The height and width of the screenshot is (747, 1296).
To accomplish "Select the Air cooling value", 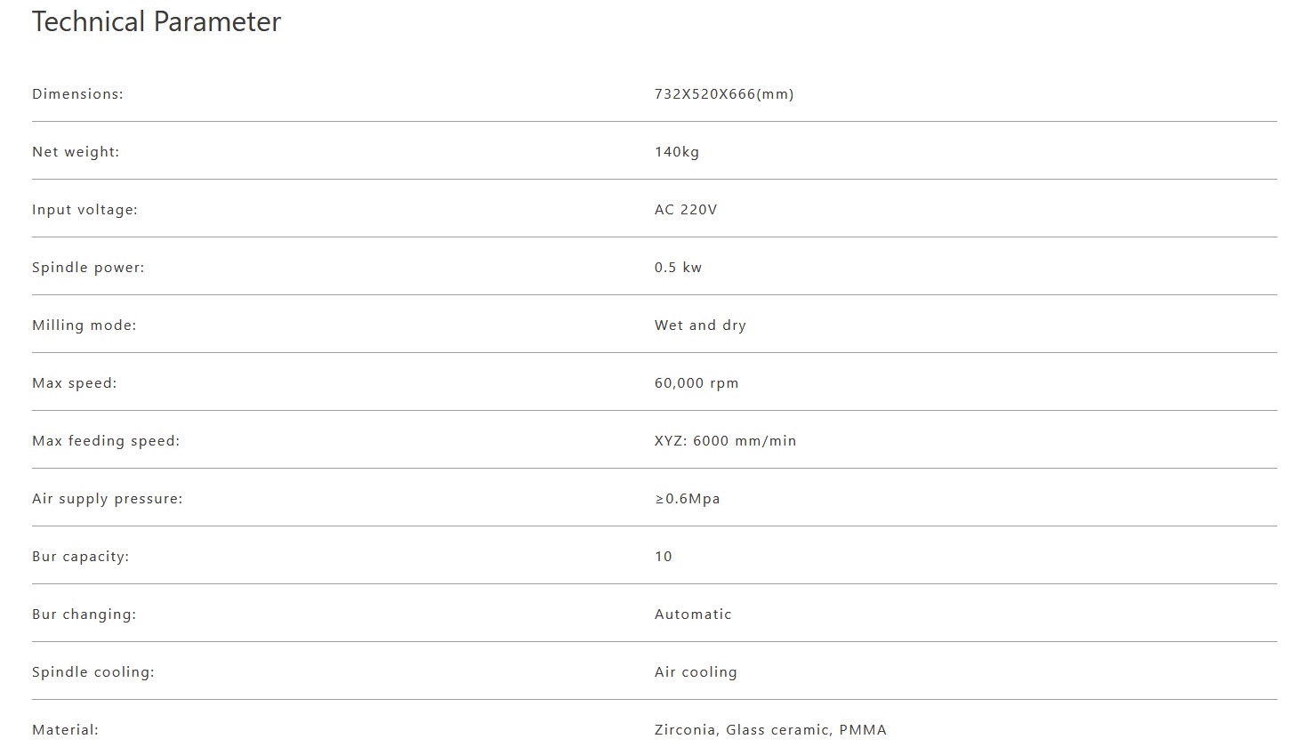I will [696, 672].
